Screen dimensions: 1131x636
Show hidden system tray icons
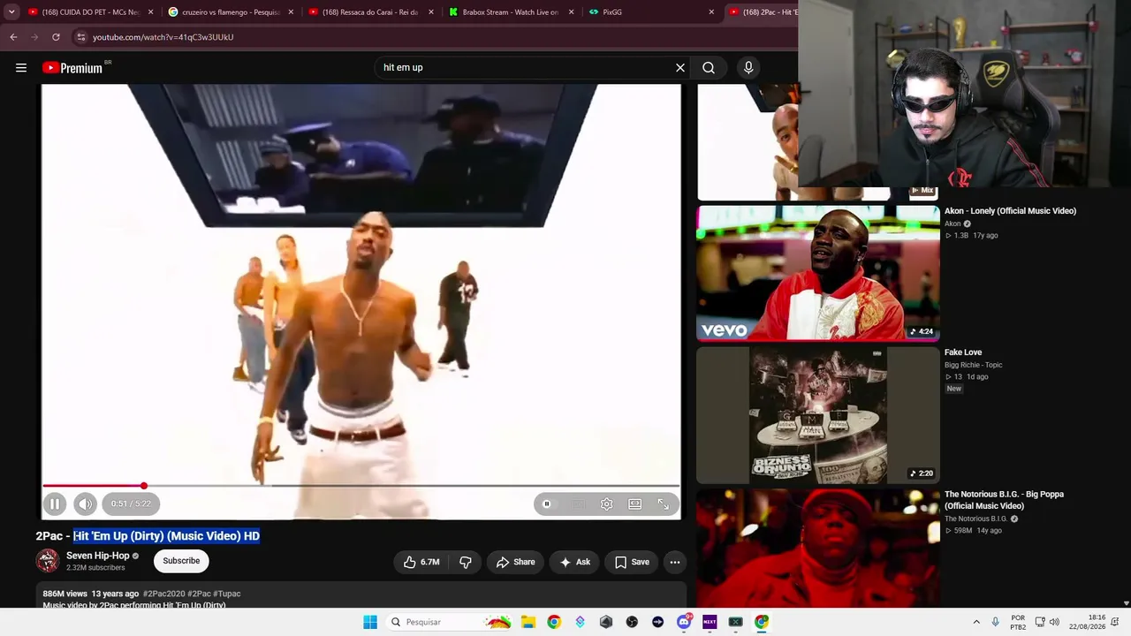(976, 622)
